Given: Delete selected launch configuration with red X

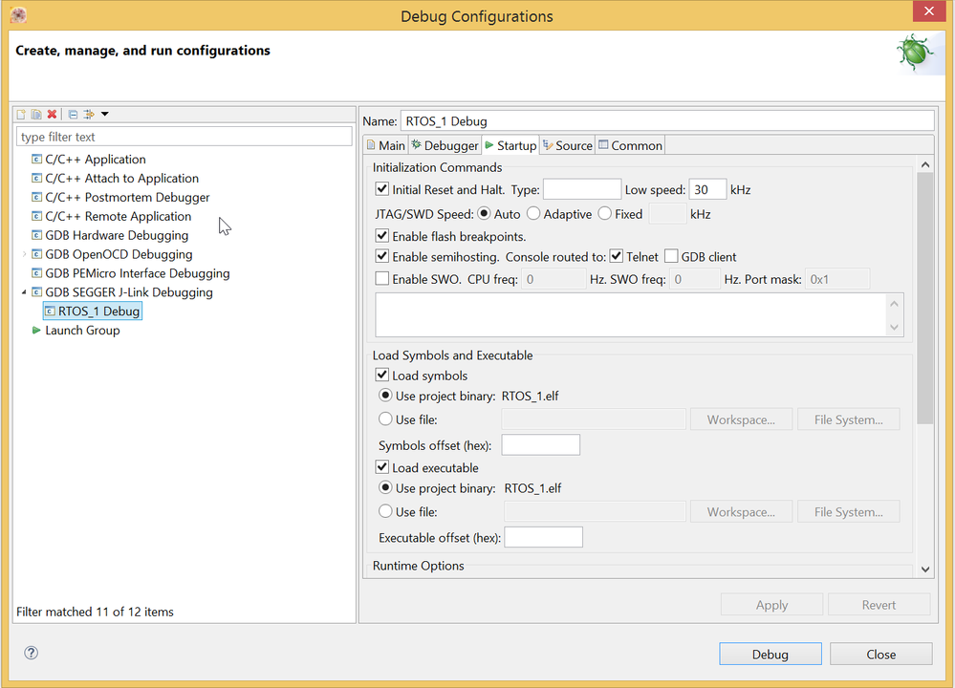Looking at the screenshot, I should (52, 115).
